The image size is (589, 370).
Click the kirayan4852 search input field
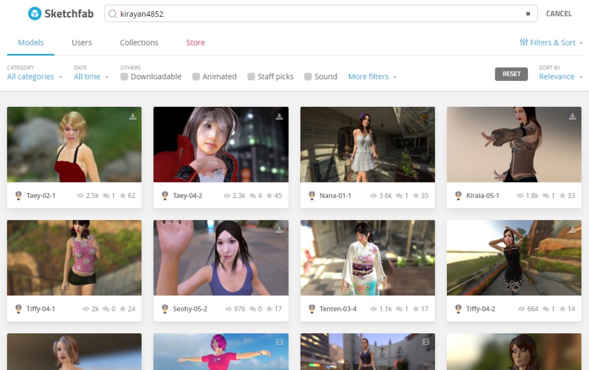[320, 14]
